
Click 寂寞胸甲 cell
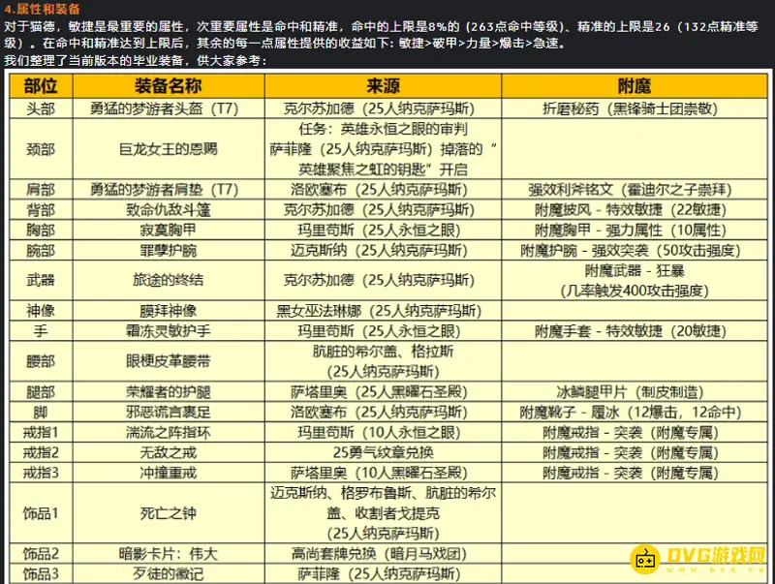click(x=169, y=231)
